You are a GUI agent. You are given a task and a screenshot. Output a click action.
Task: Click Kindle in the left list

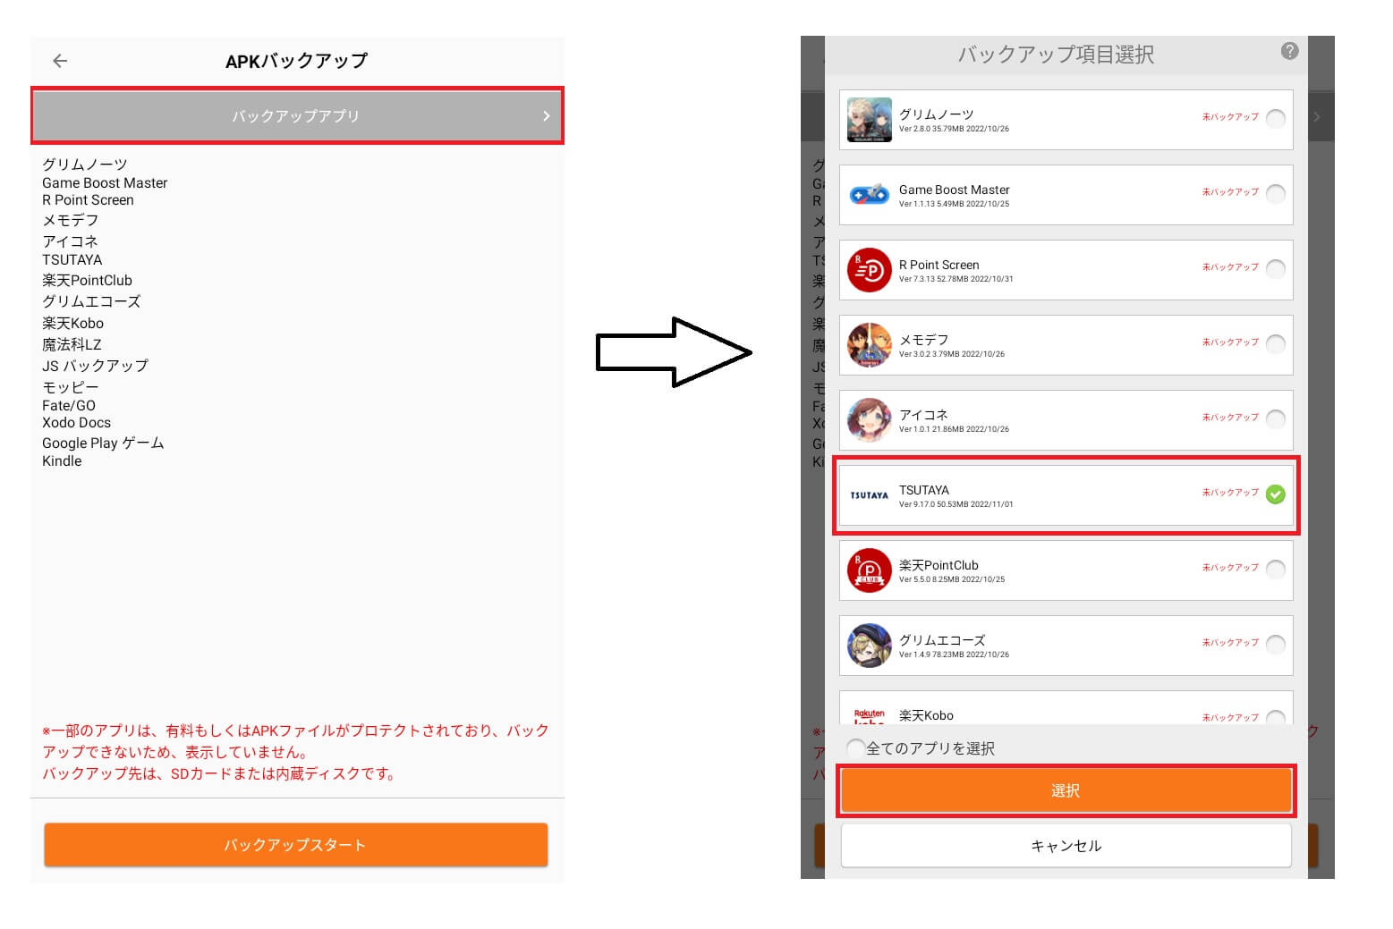[x=62, y=460]
